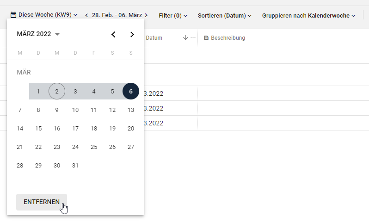Screen dimensions: 369x223
Task: Go to previous week with left chevron
Action: click(86, 16)
